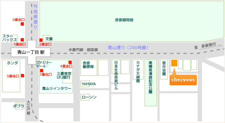
Task: Click the 至 赤坂見付 direction label
Action: (x=205, y=46)
